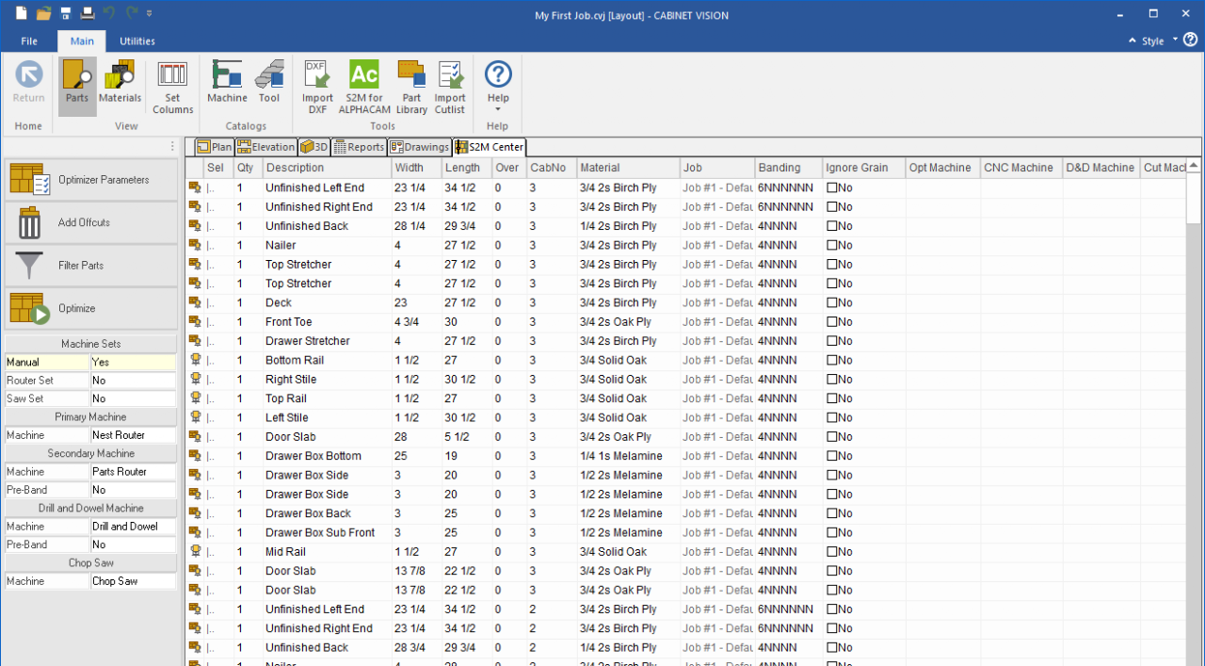
Task: Click the side panel grip dots
Action: click(172, 146)
